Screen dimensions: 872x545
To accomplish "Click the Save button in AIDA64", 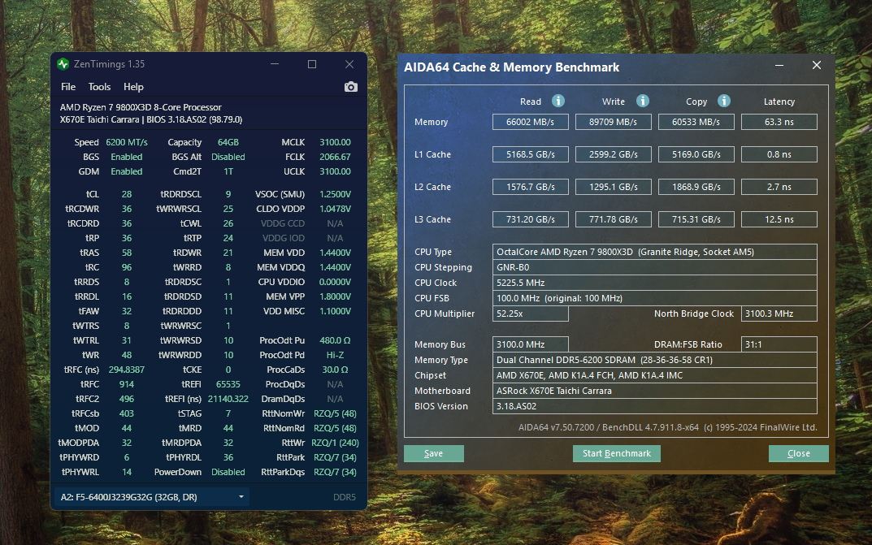I will (x=434, y=453).
